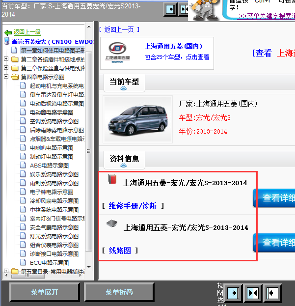Select the 当前车型 tab
295x306 pixels.
pyautogui.click(x=124, y=83)
